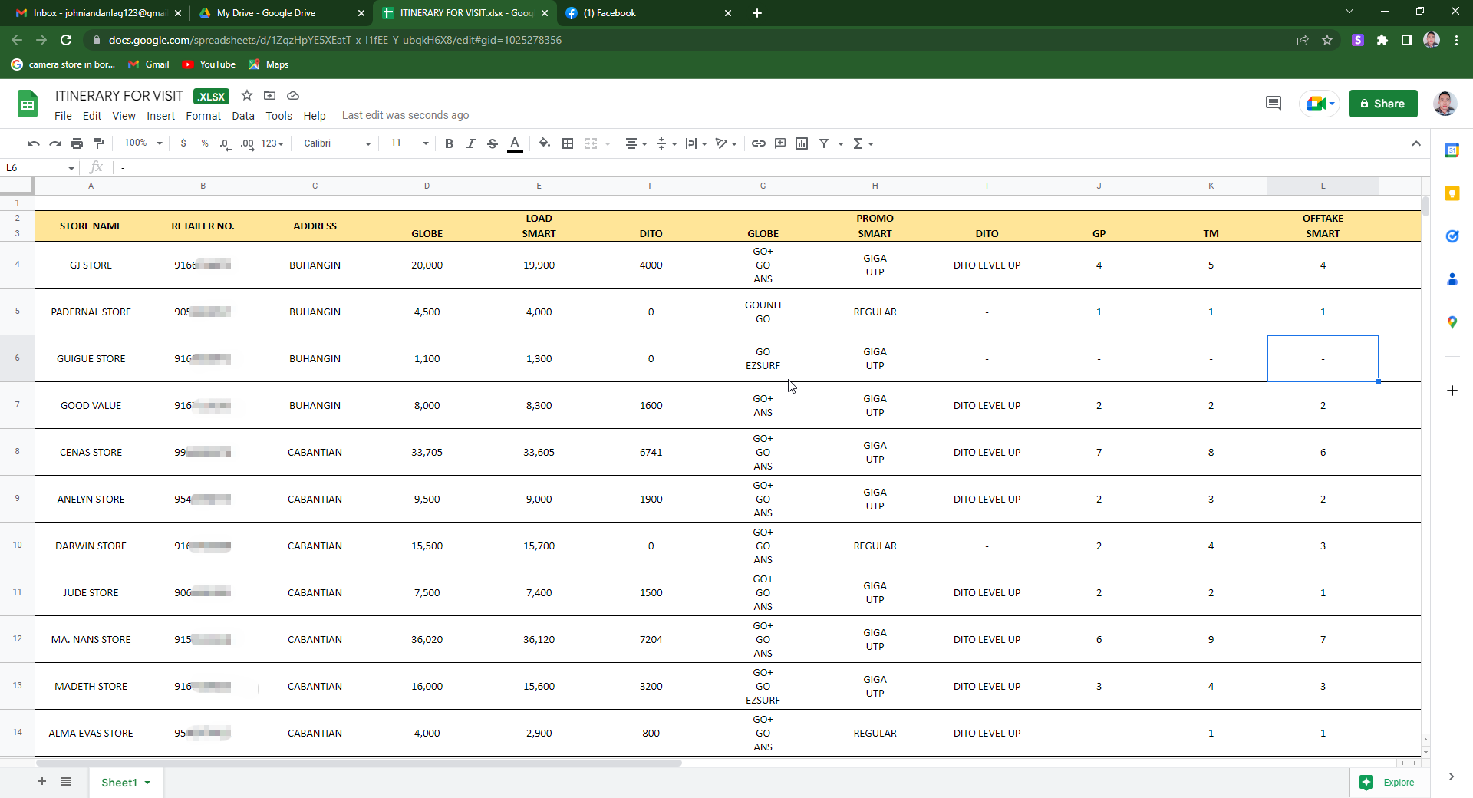Screen dimensions: 1473x798
Task: Toggle italic formatting
Action: coord(470,143)
